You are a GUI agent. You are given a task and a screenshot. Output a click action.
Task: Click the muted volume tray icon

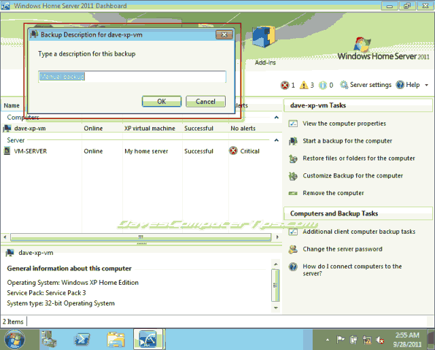click(380, 340)
